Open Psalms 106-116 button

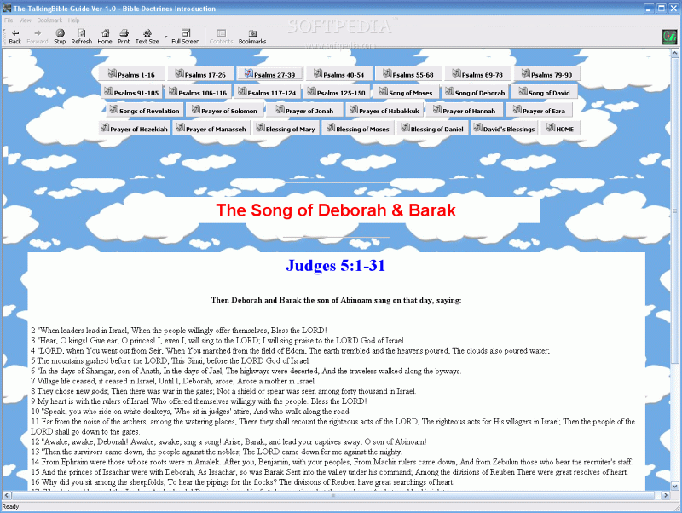point(198,92)
